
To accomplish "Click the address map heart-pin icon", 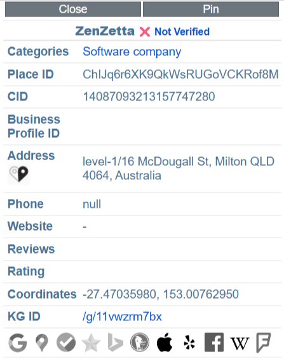I will [x=18, y=174].
